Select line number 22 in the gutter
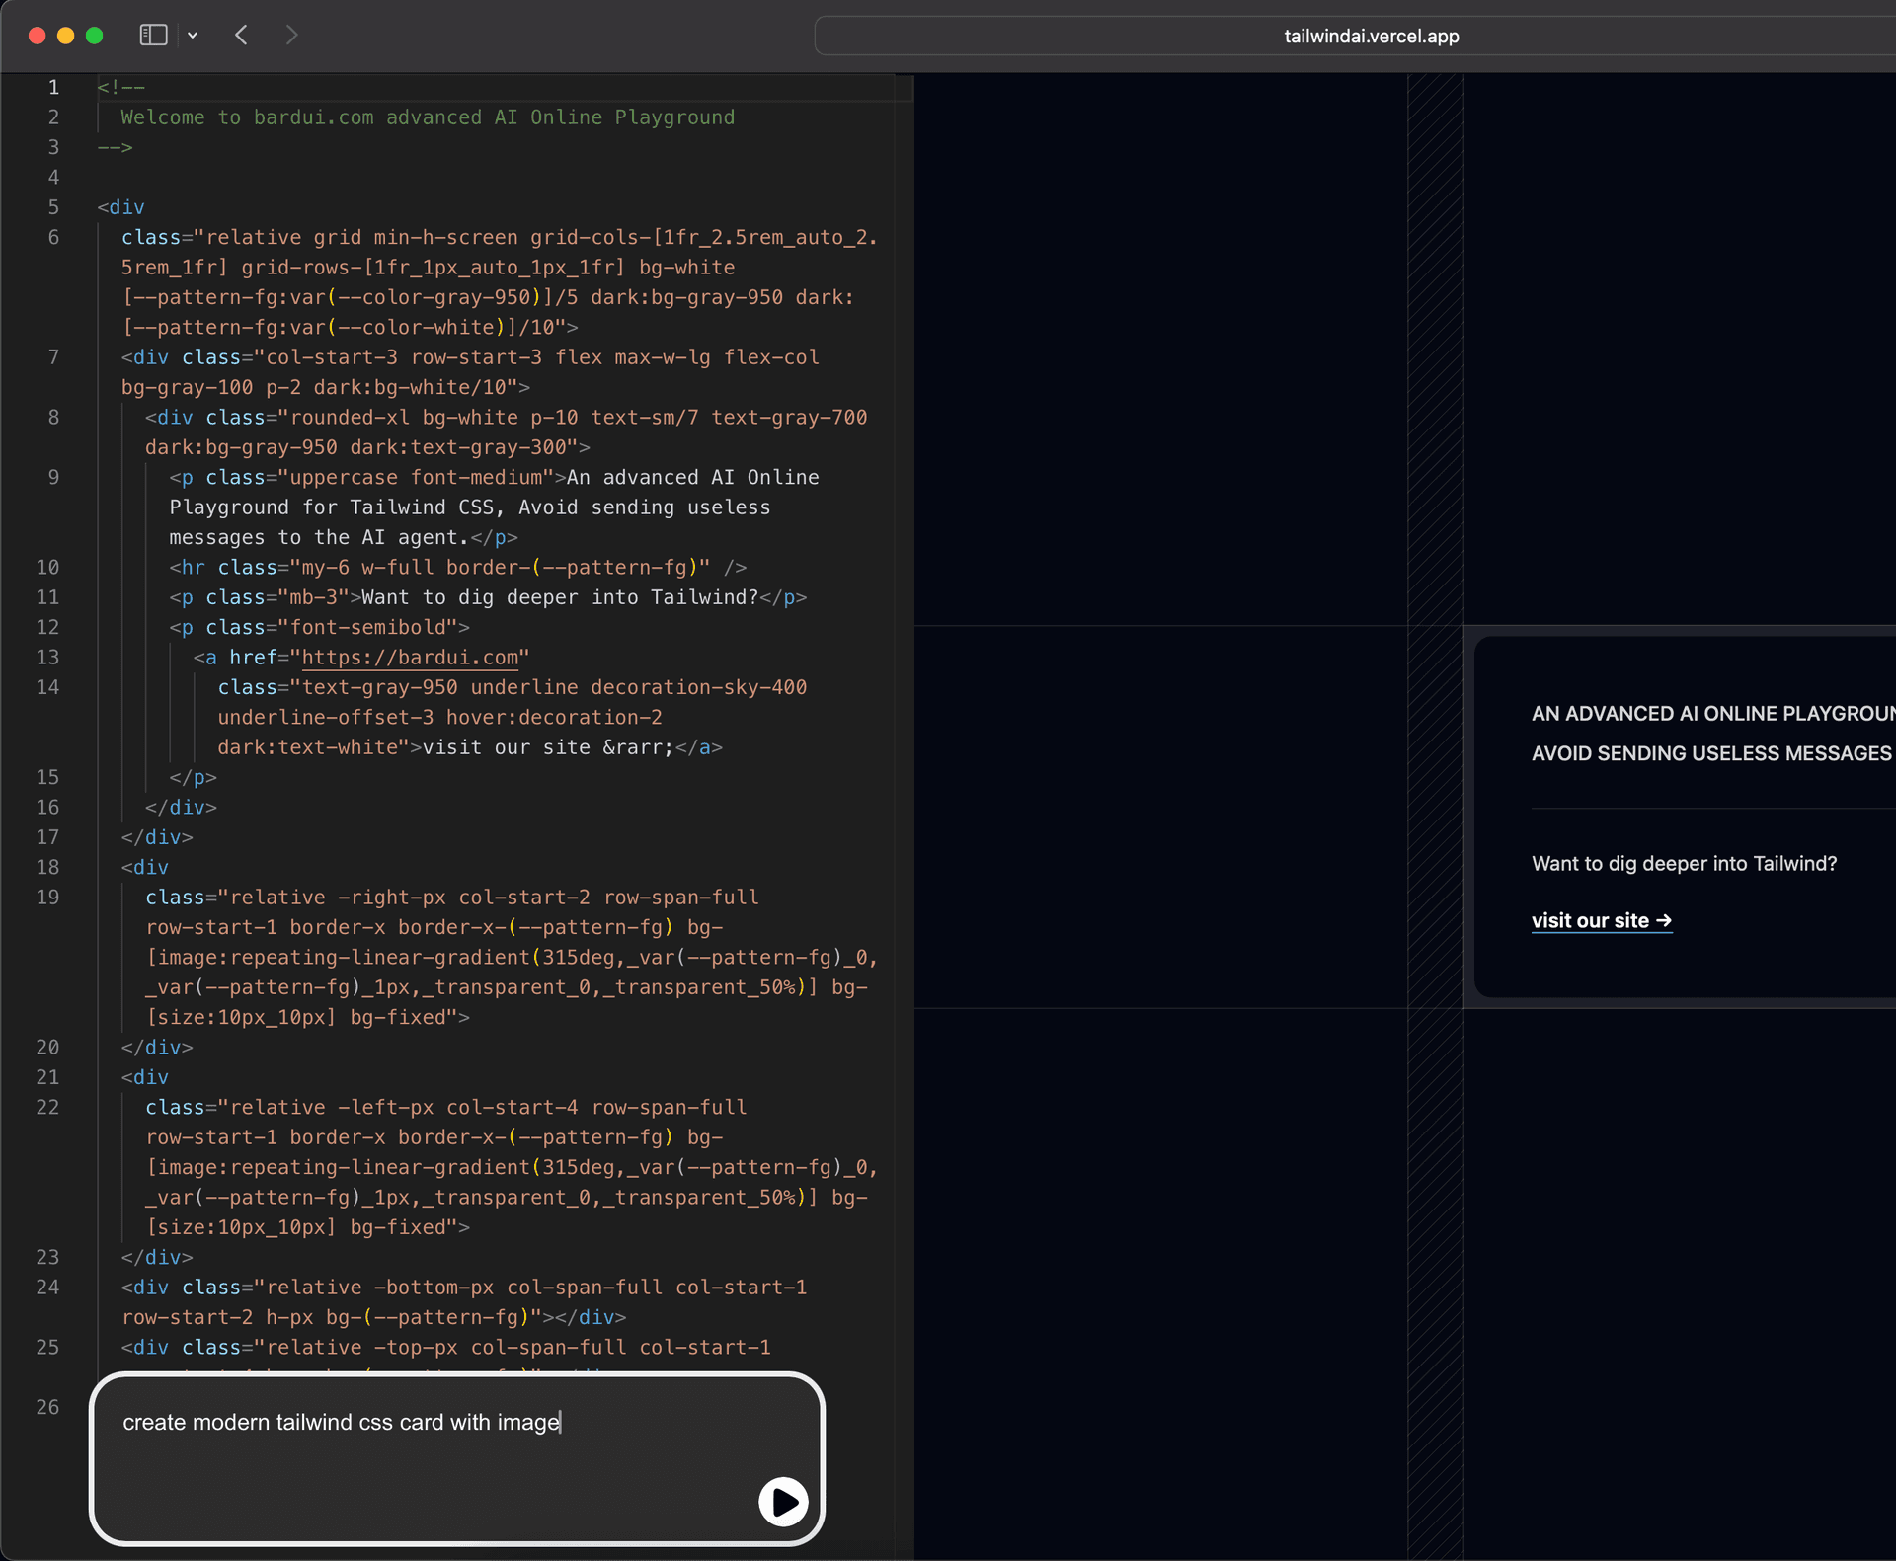 [48, 1107]
